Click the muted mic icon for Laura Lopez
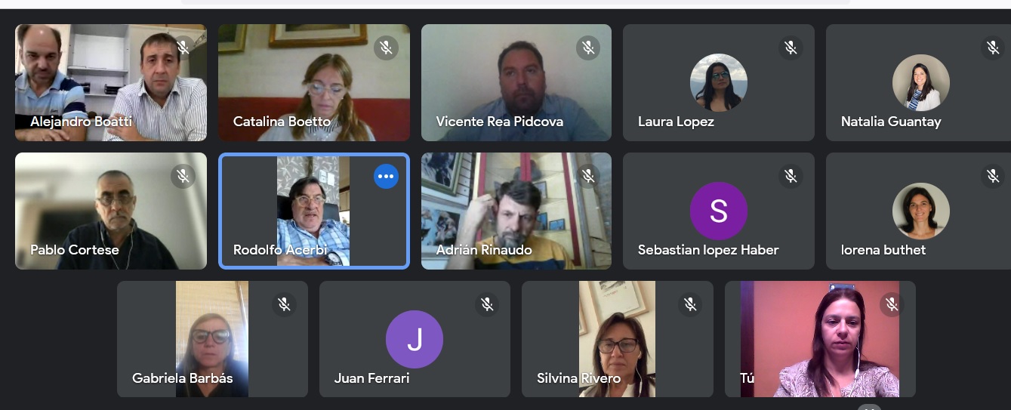1011x410 pixels. 791,48
